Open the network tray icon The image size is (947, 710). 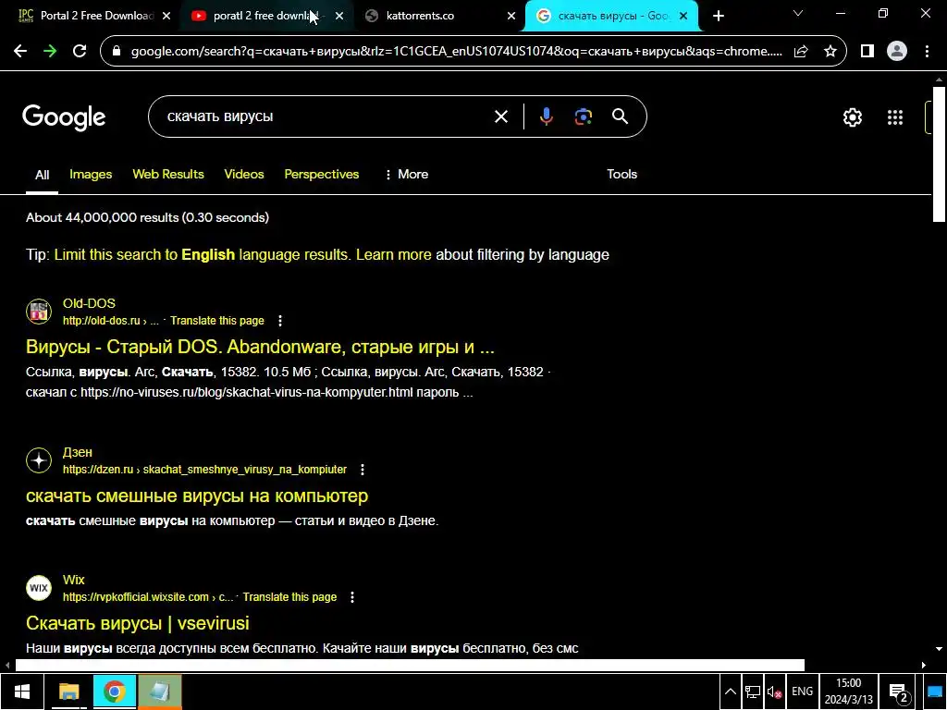pos(753,692)
